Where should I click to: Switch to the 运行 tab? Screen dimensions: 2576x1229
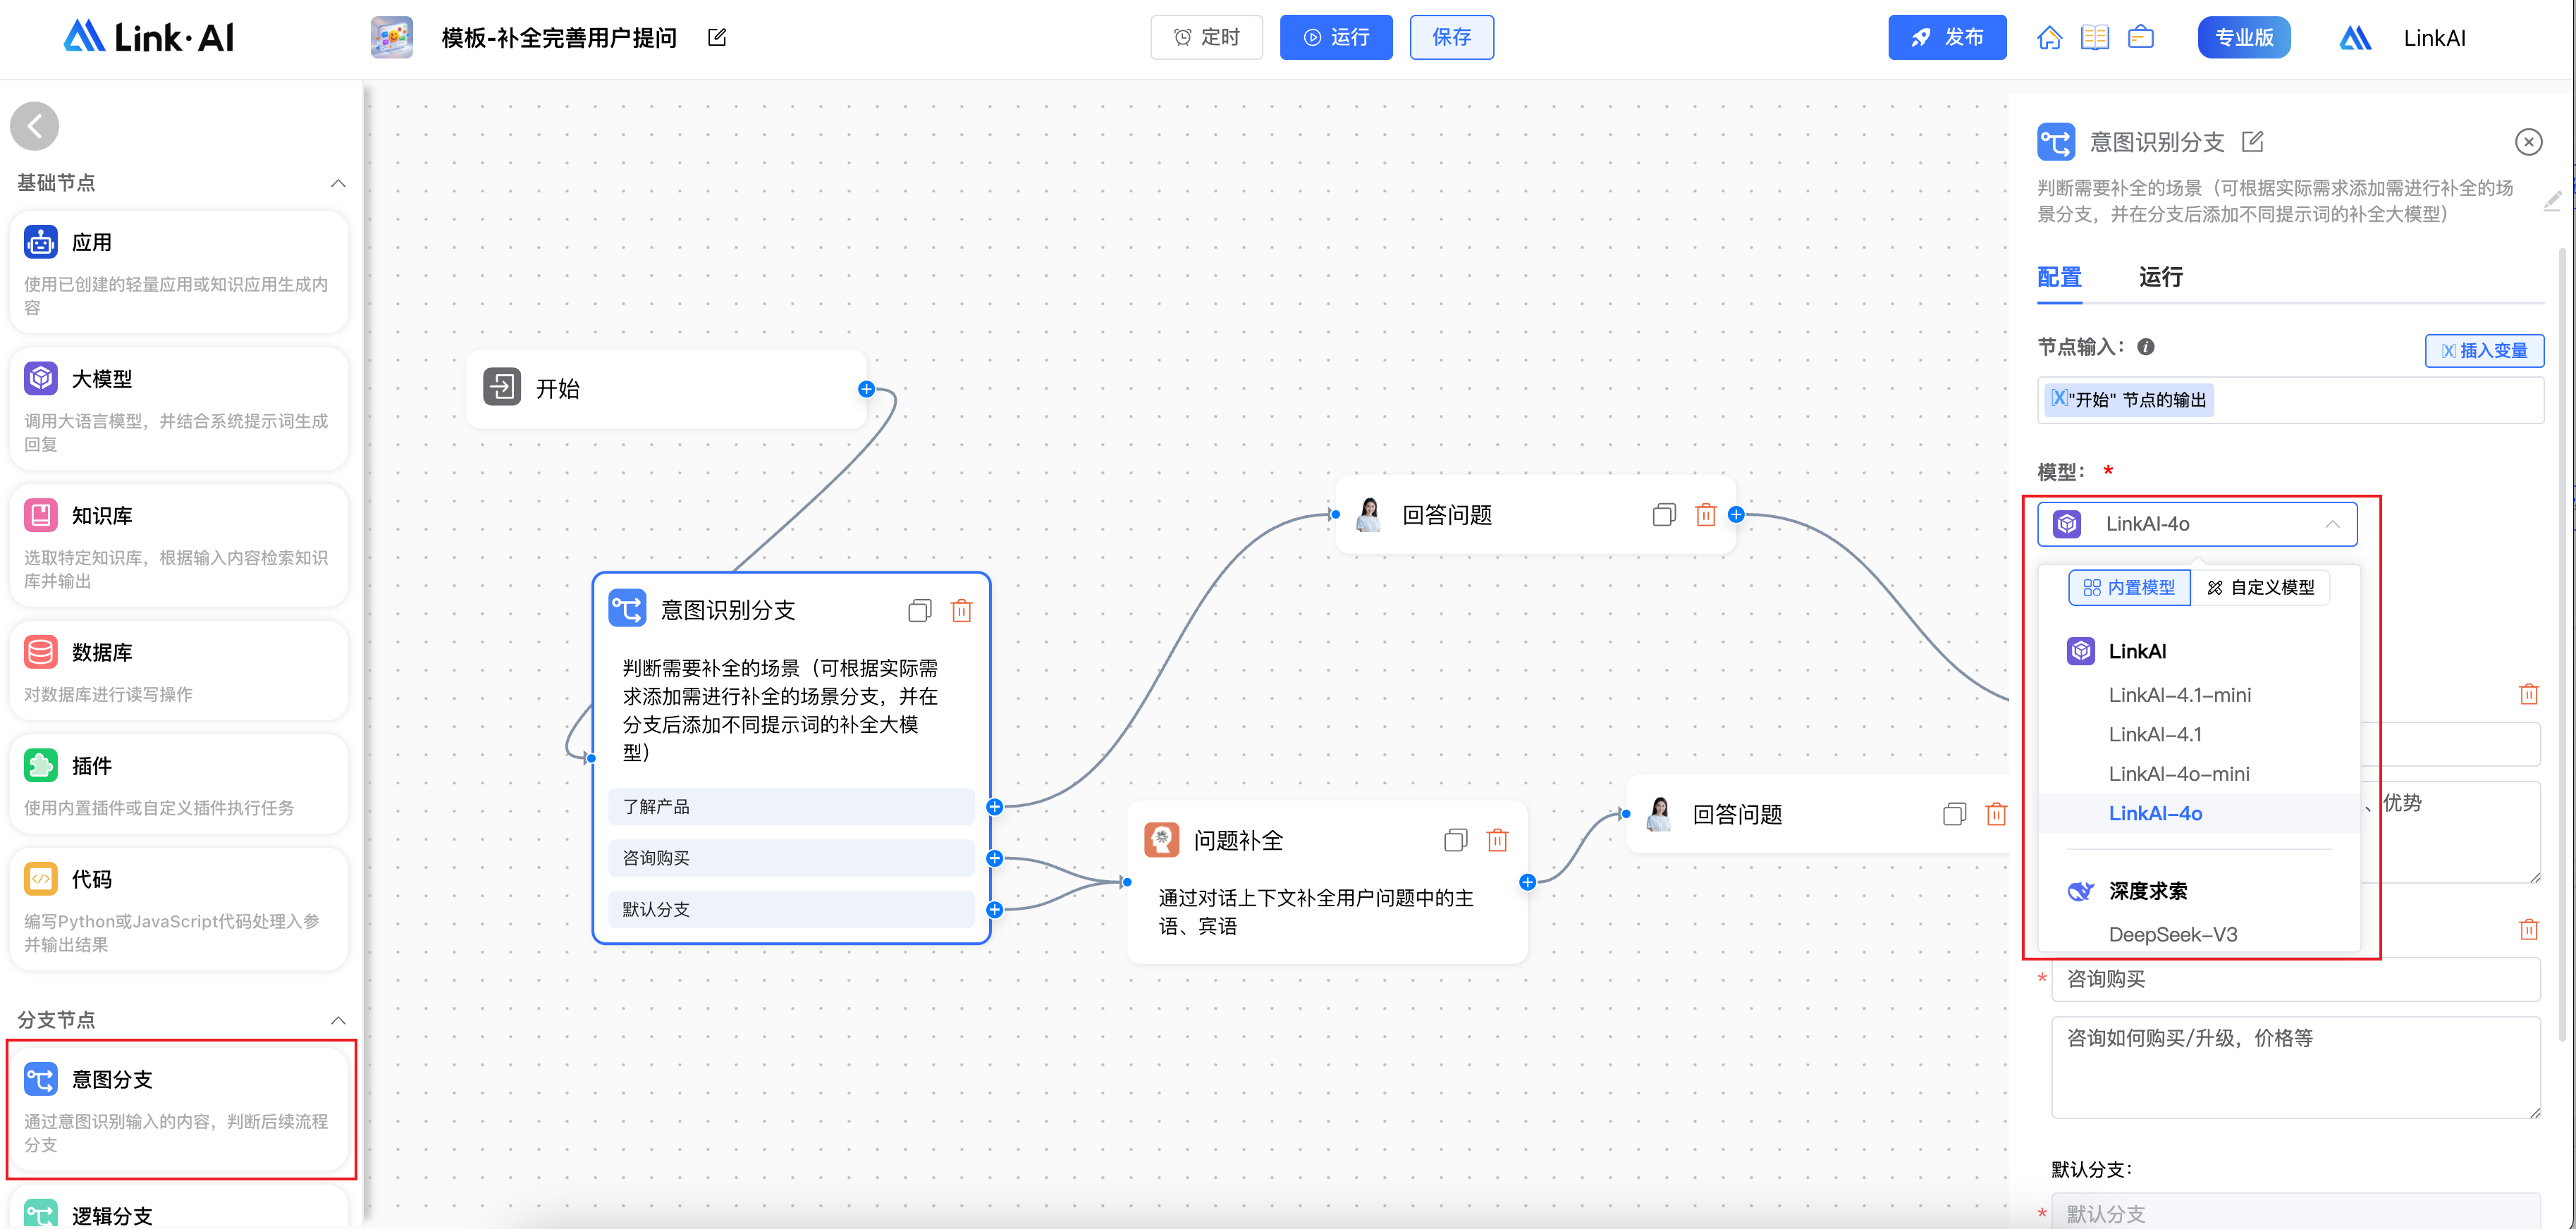pyautogui.click(x=2160, y=277)
